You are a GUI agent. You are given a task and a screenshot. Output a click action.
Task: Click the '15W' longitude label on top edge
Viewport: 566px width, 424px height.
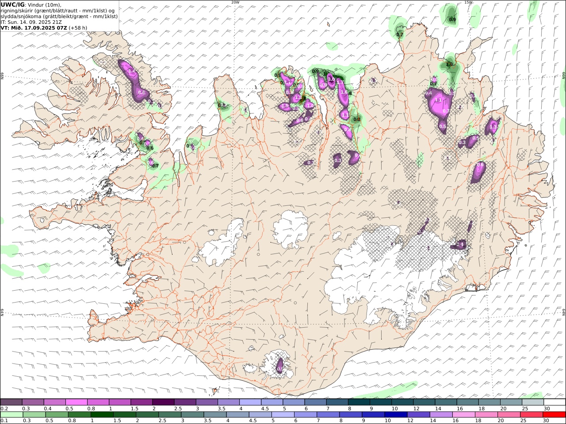pyautogui.click(x=468, y=2)
